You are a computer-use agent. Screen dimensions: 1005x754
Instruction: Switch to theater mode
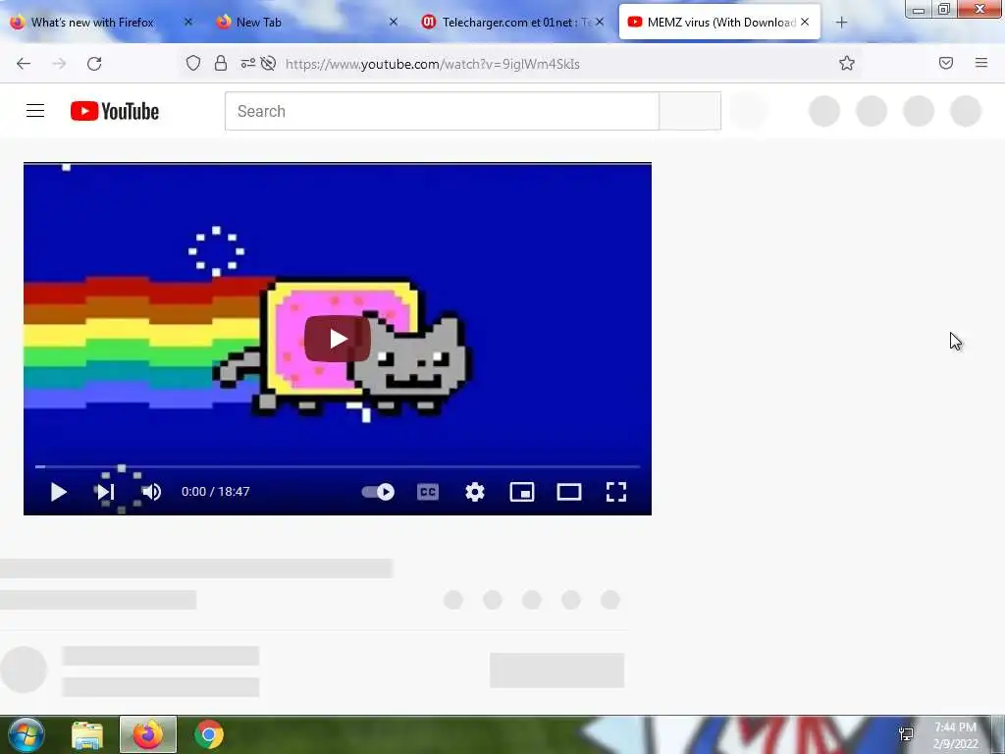tap(569, 492)
